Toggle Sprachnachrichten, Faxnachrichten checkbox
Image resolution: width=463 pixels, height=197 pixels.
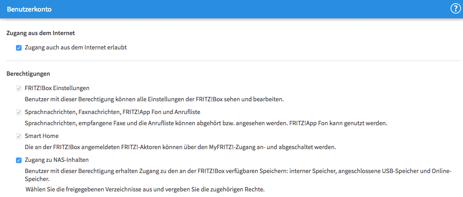19,112
